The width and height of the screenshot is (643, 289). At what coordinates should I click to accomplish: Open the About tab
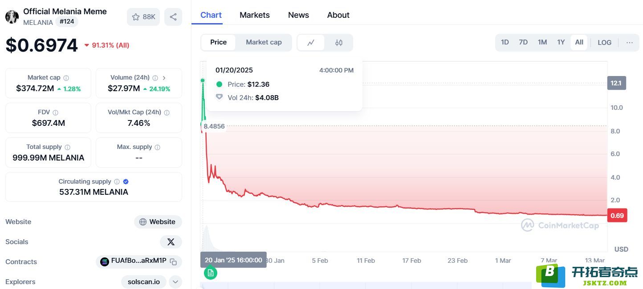338,15
